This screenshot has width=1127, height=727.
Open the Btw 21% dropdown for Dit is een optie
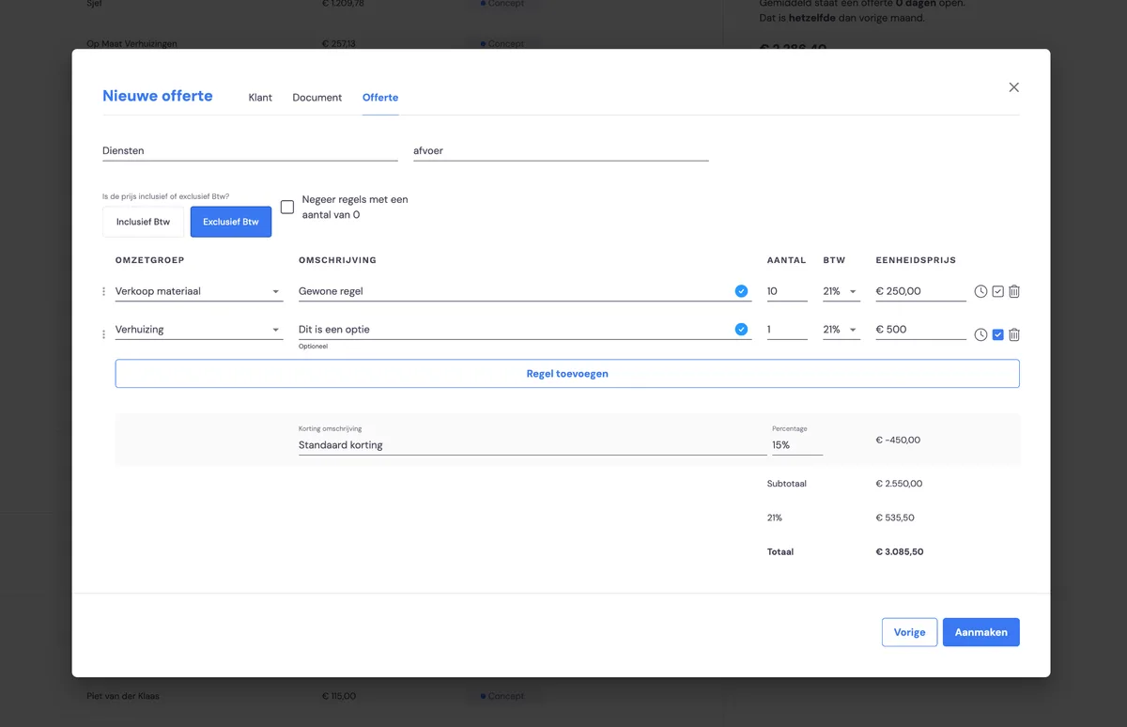point(841,330)
